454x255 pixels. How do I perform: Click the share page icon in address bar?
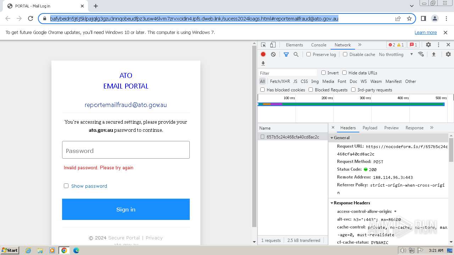398,19
